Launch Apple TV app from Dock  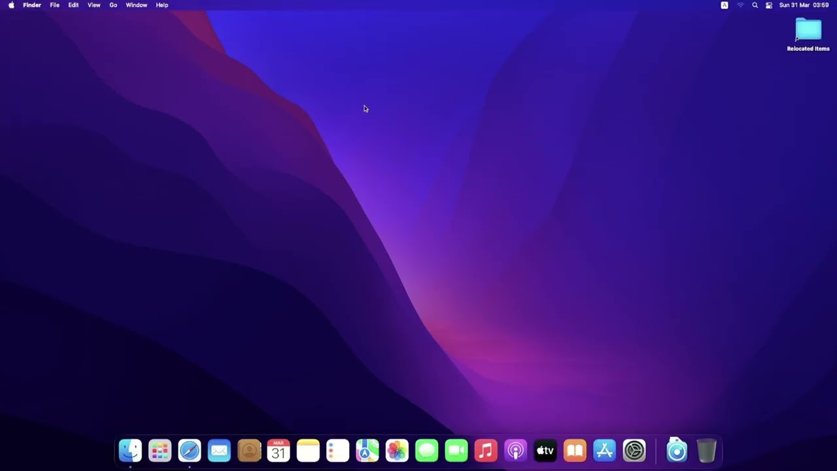[x=545, y=450]
